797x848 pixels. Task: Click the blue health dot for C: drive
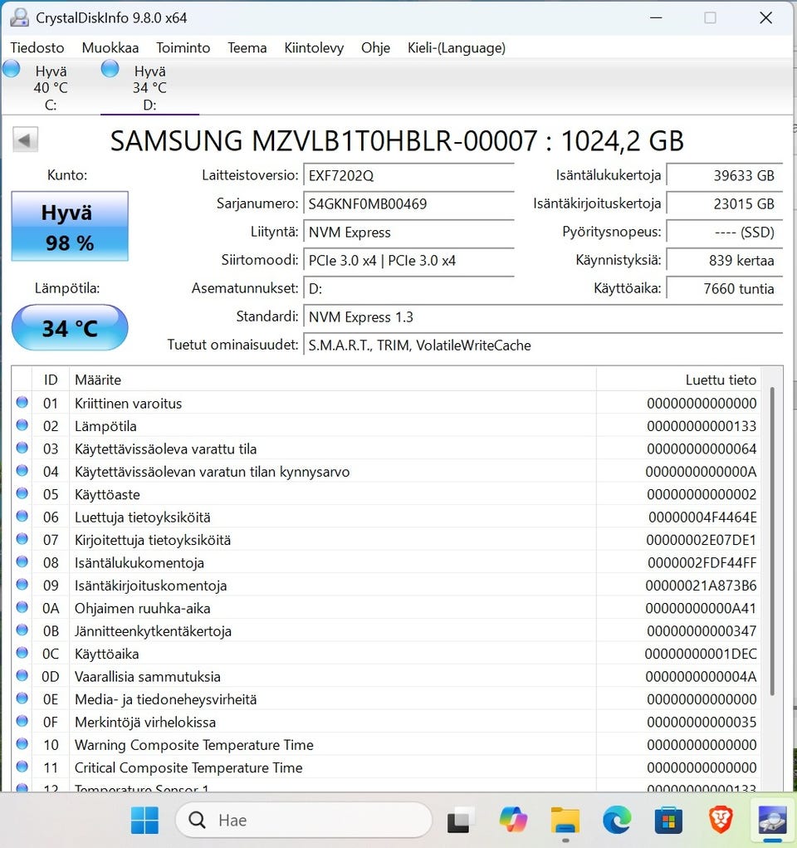(x=12, y=69)
